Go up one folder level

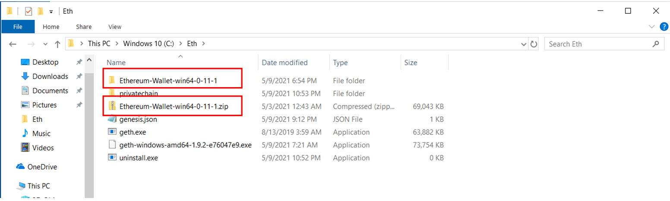point(57,44)
